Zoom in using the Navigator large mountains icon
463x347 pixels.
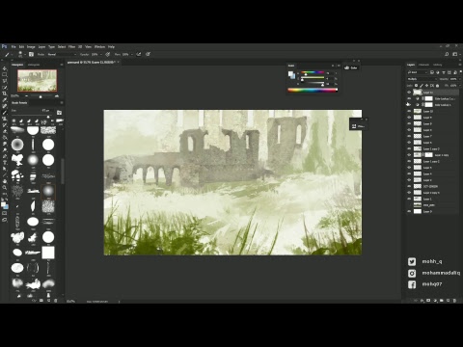(x=57, y=96)
